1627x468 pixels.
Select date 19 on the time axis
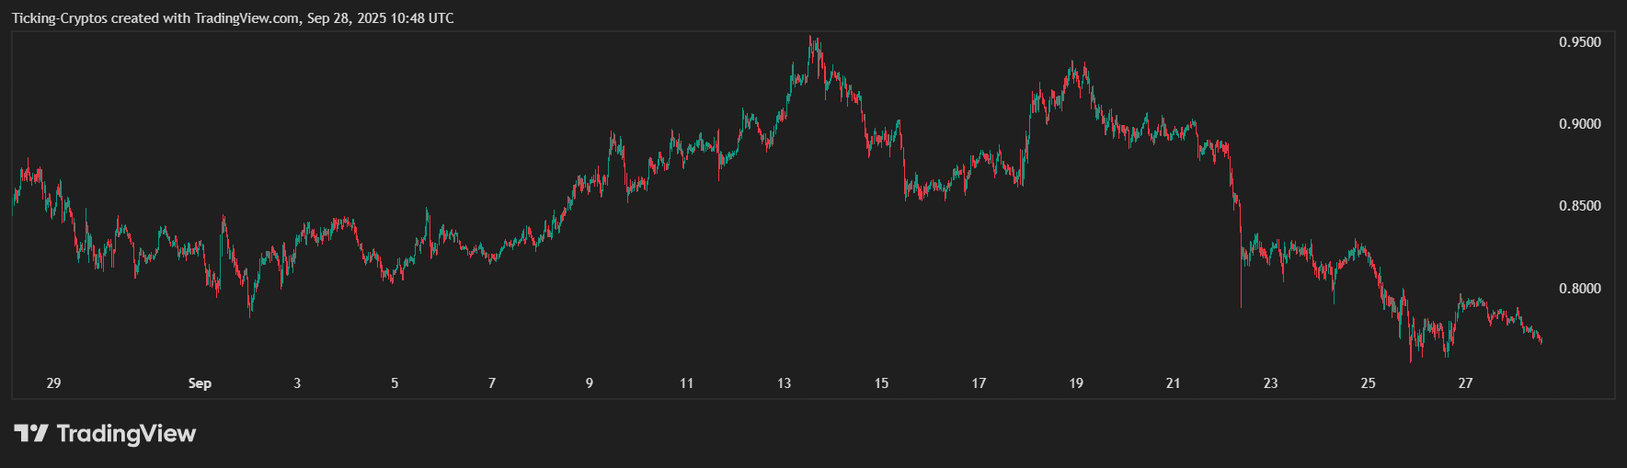click(1076, 383)
